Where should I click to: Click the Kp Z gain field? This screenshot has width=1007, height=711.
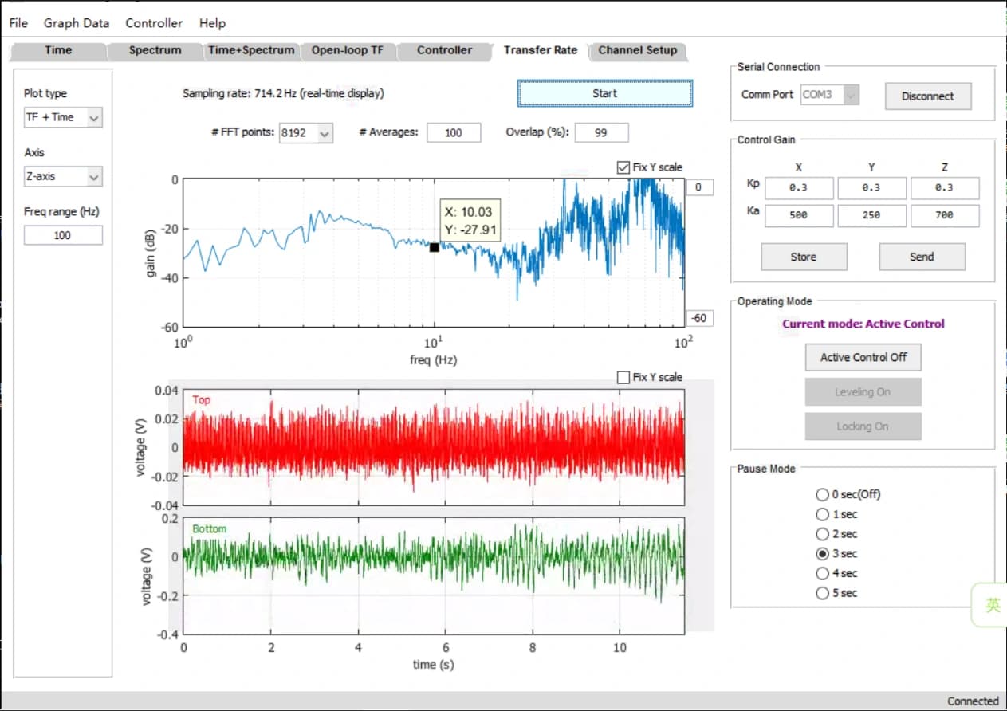(945, 188)
